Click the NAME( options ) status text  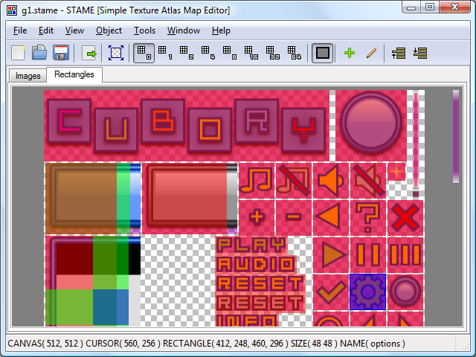pos(373,344)
